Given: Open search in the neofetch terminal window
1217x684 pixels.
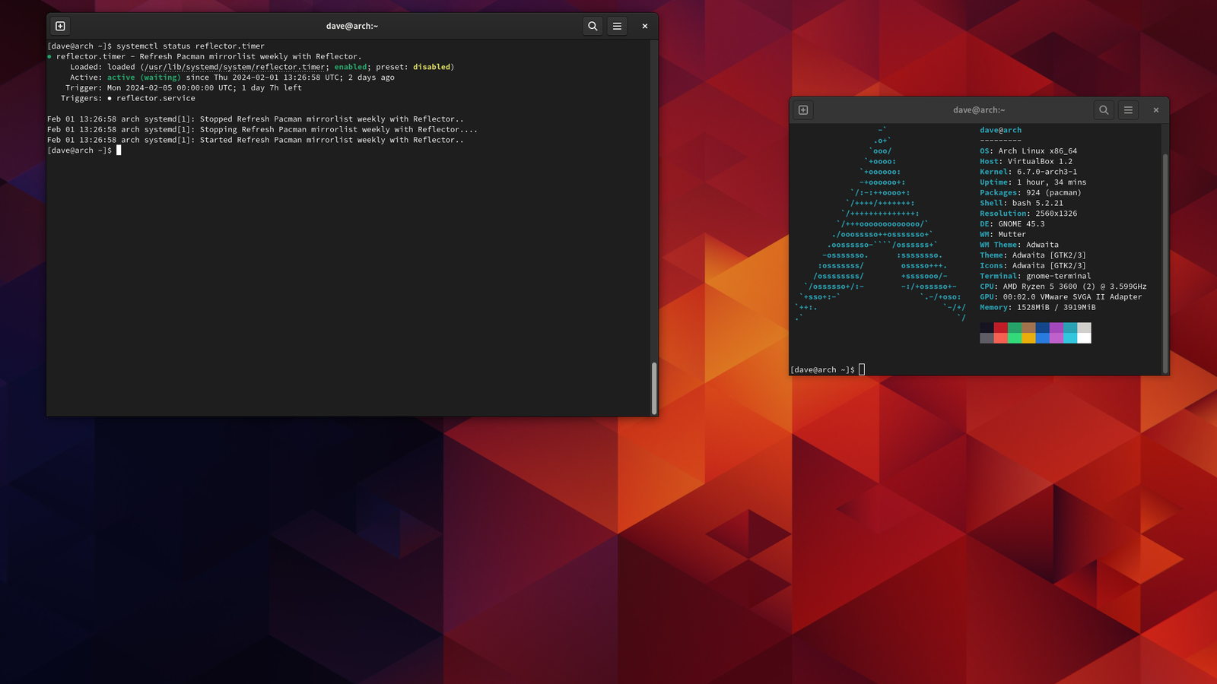Looking at the screenshot, I should [x=1104, y=110].
